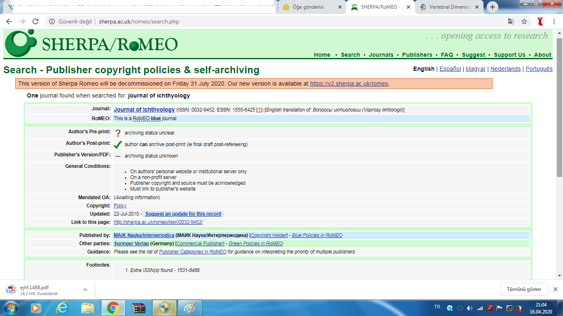This screenshot has height=316, width=563.
Task: Click the PDF file icon of ejhf.1488.pdf
Action: pos(11,289)
